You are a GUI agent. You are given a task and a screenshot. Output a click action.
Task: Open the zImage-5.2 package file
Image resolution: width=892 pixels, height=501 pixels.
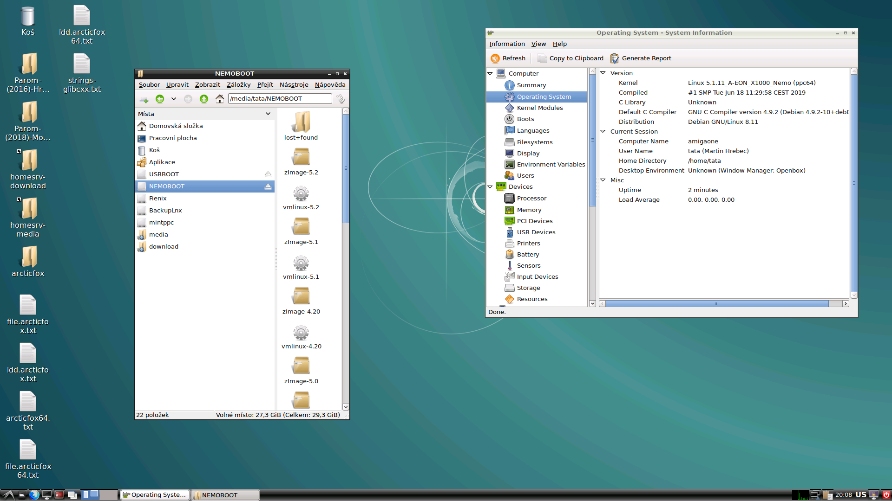[301, 157]
